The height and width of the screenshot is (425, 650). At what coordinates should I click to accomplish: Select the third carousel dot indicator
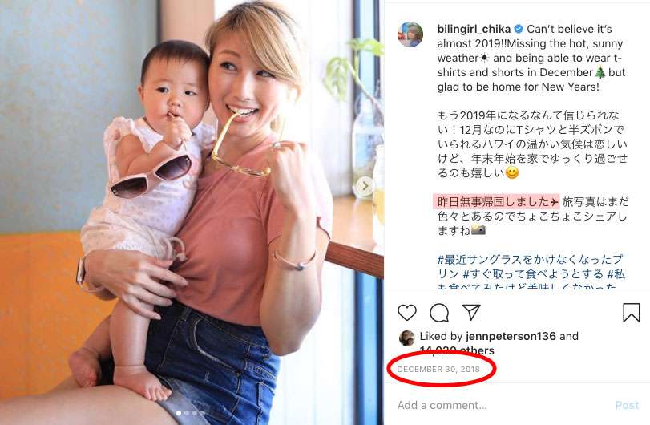pyautogui.click(x=195, y=413)
